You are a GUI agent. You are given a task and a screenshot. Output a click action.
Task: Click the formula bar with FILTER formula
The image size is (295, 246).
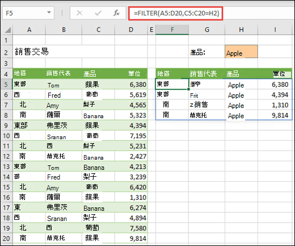point(176,13)
